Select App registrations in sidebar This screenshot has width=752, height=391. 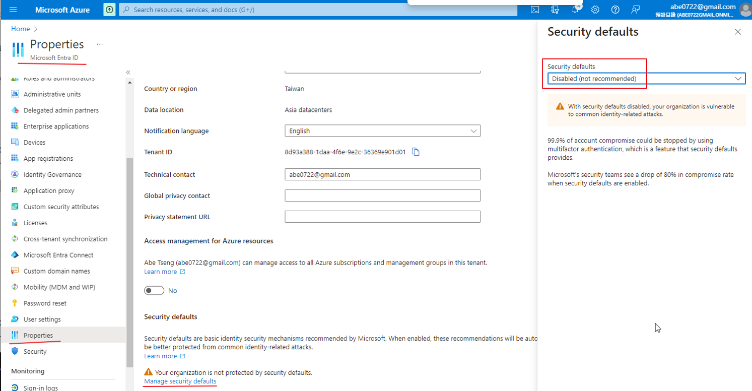coord(48,159)
